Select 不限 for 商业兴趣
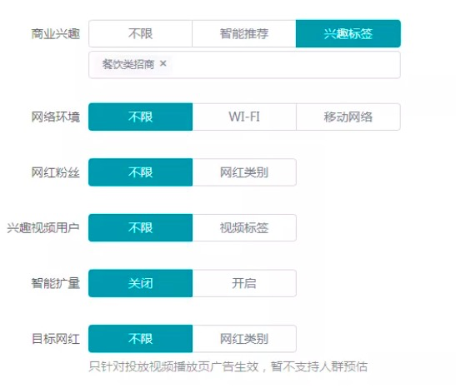Screen dimensions: 456x388 pyautogui.click(x=140, y=33)
